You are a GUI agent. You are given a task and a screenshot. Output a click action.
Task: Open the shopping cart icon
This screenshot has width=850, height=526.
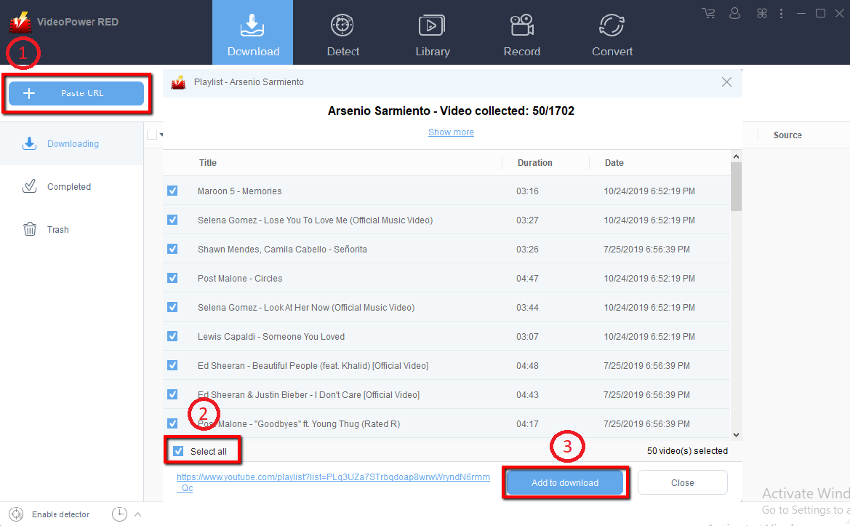[x=708, y=13]
